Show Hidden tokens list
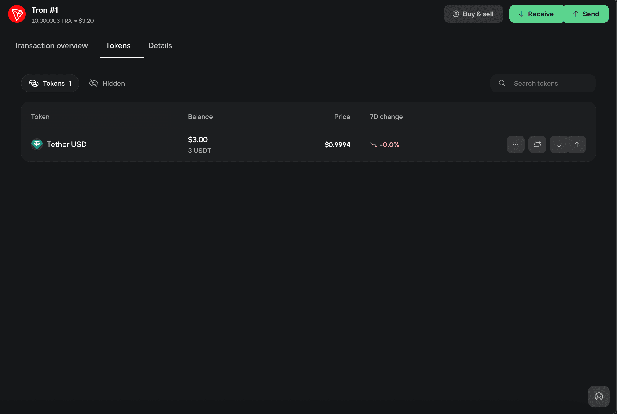Screen dimensions: 617x414 click(107, 83)
